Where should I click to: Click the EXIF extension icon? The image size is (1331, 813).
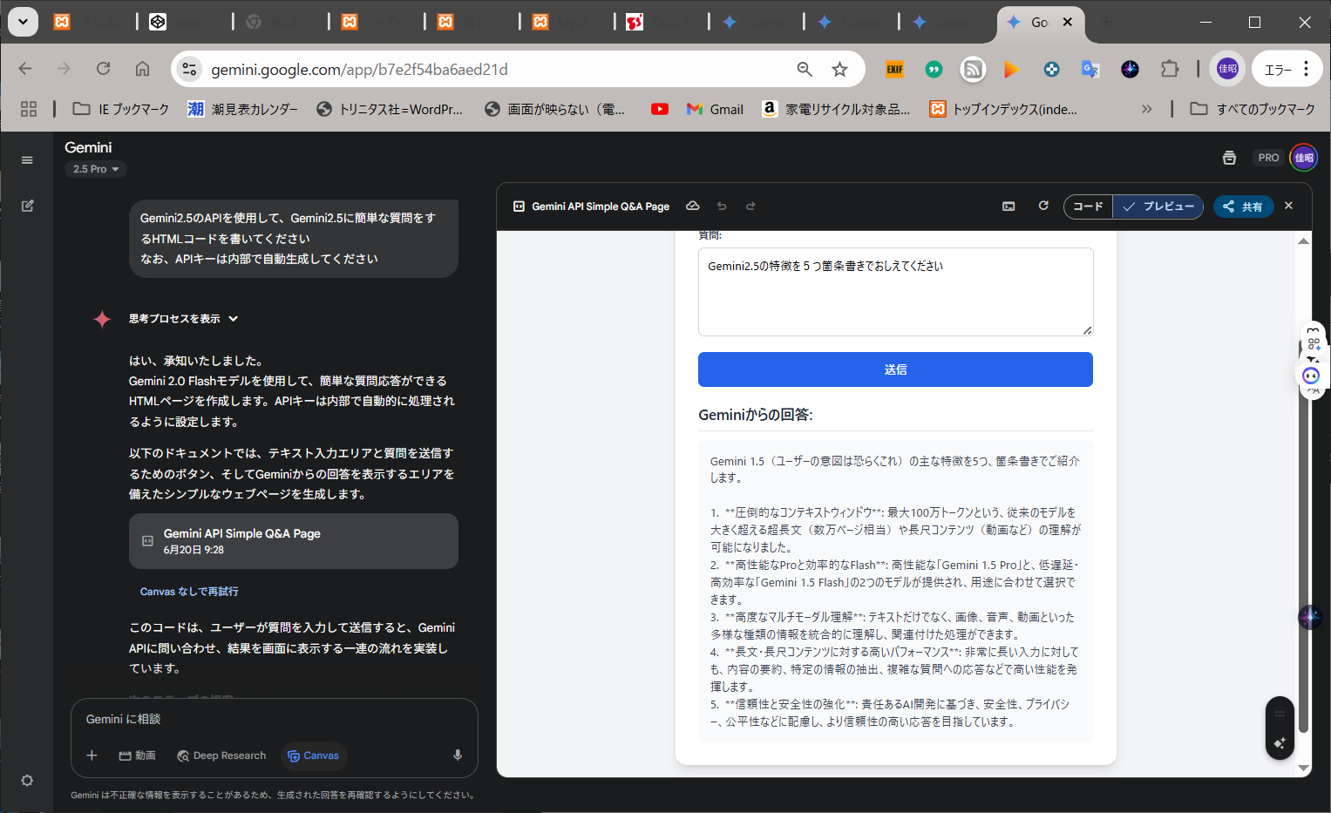pos(894,70)
